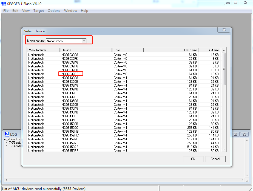Click LOG horizontal scroll left arrow
Screen dimensions: 253x191
tap(6, 180)
